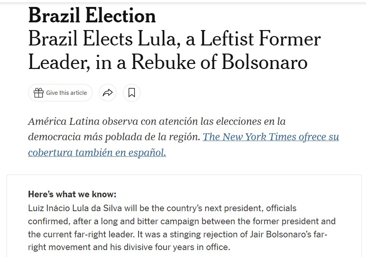Viewport: 366px width, 257px height.
Task: Open the New York Times Spanish coverage link
Action: click(270, 137)
